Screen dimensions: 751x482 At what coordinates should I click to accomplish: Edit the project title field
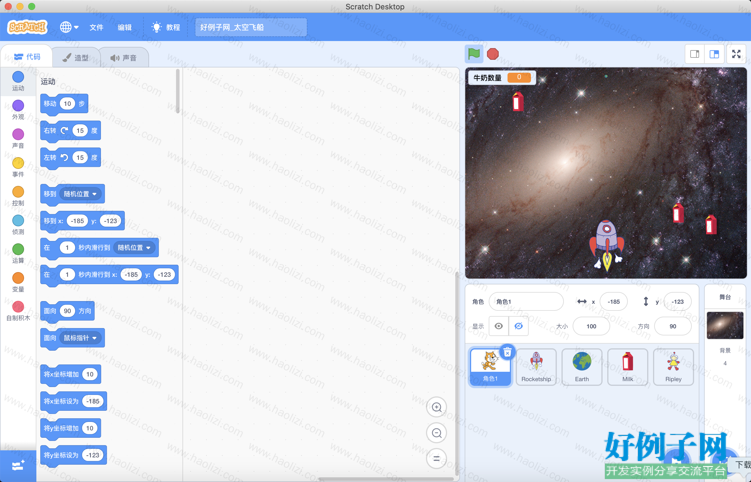click(x=251, y=27)
